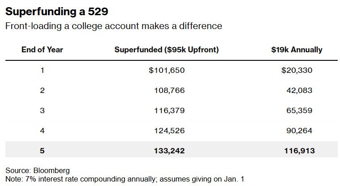Select the highlighted year 5 row label
Viewport: 340px width, 186px height.
pos(42,151)
